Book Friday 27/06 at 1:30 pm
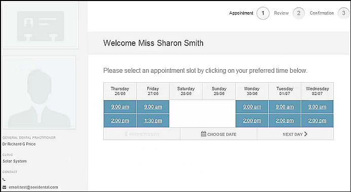This screenshot has width=351, height=192. tap(153, 121)
